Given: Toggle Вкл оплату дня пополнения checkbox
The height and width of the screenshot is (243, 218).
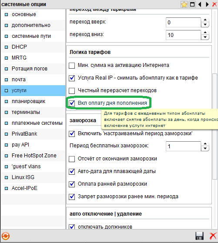Looking at the screenshot, I should tap(72, 103).
